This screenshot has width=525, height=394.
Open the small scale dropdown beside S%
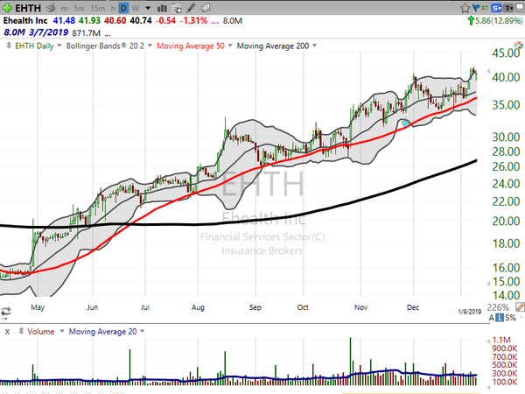pos(521,317)
